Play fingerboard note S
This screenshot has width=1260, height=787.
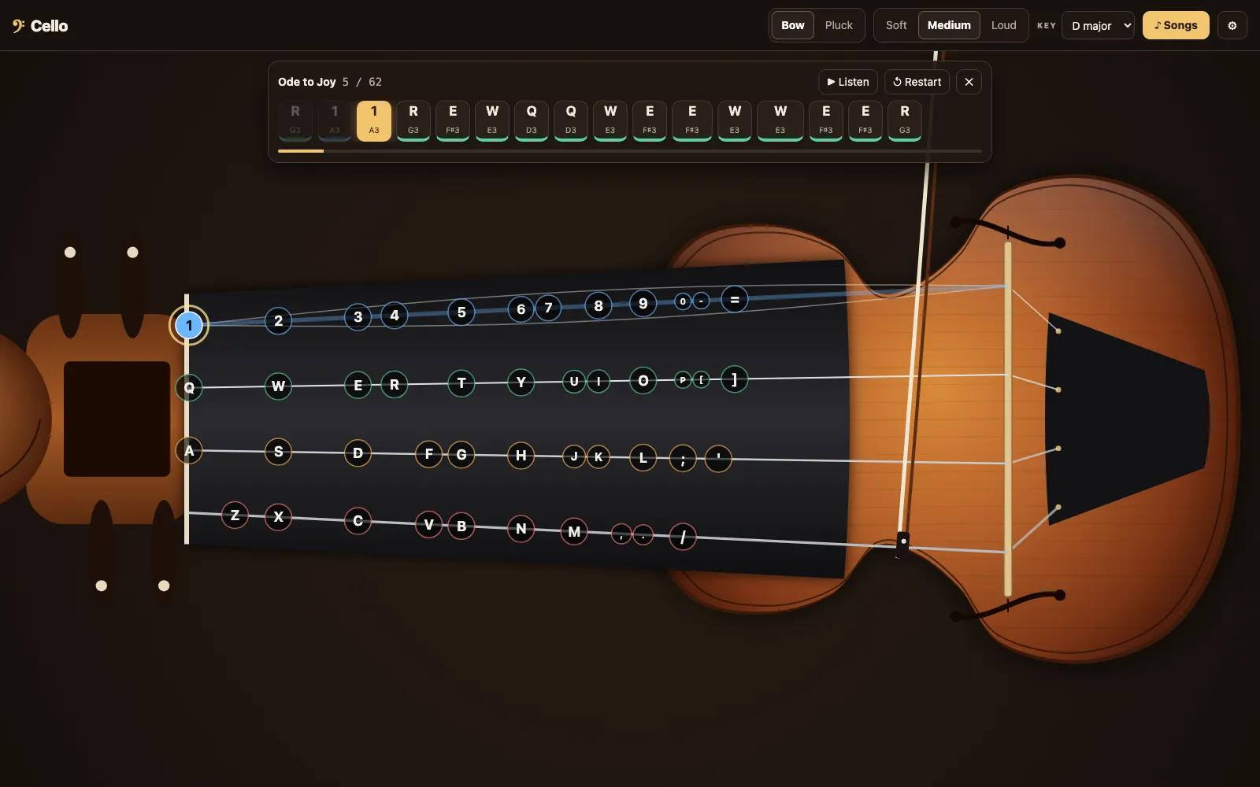point(278,452)
